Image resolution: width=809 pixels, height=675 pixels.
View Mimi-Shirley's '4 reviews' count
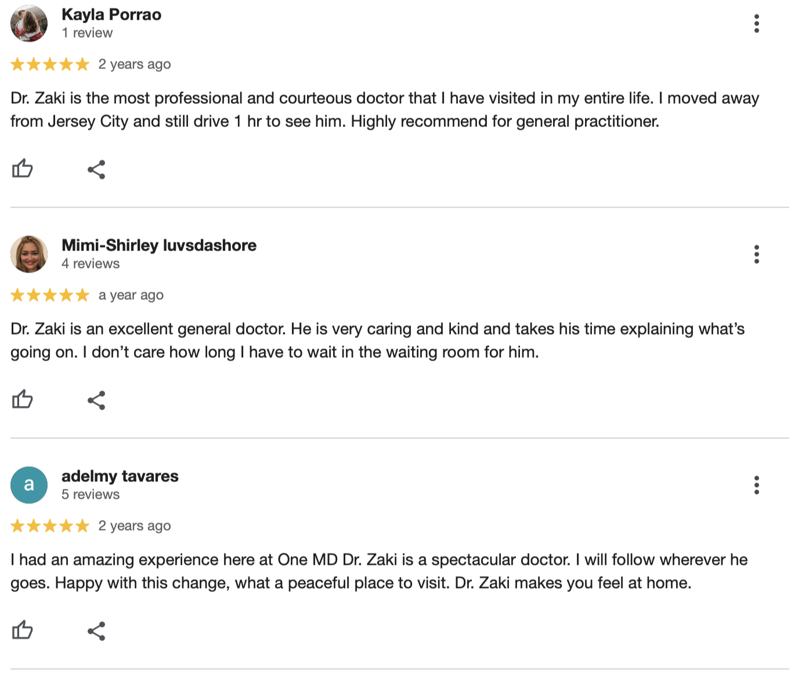click(x=91, y=264)
